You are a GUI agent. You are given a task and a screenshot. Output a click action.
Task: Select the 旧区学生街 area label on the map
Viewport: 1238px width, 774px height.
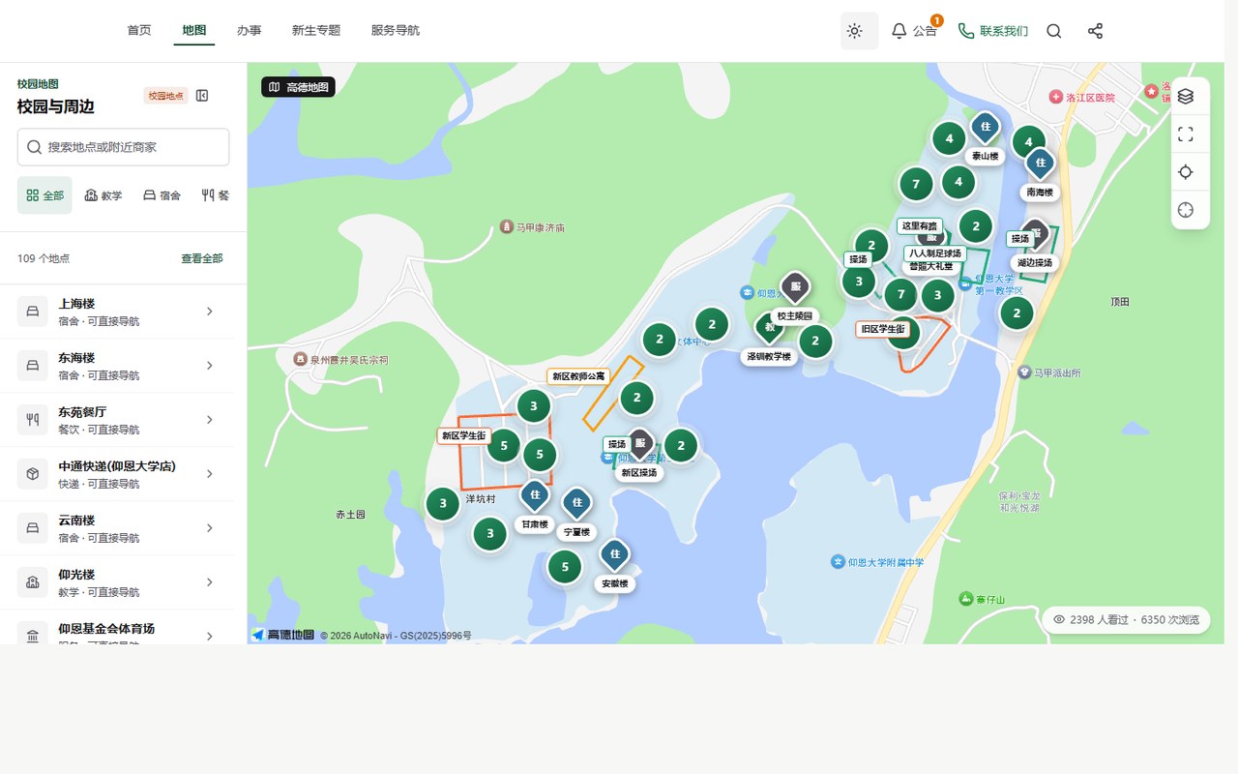[883, 330]
